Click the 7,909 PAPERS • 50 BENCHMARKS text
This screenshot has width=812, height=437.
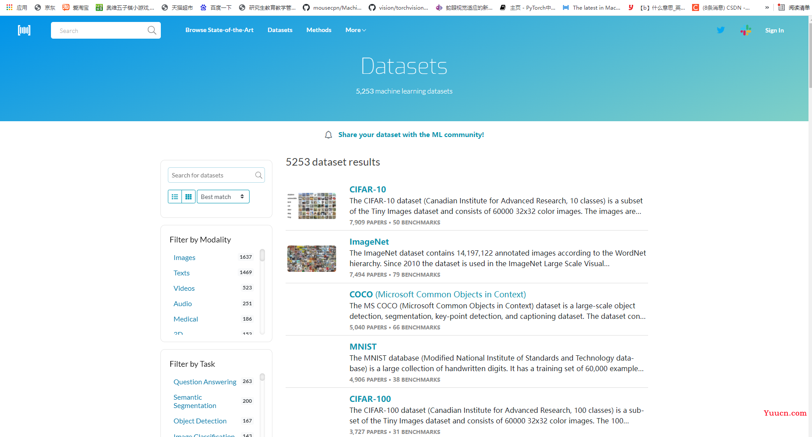point(395,222)
